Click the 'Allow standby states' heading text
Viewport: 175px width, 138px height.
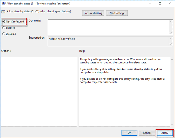(x=39, y=11)
